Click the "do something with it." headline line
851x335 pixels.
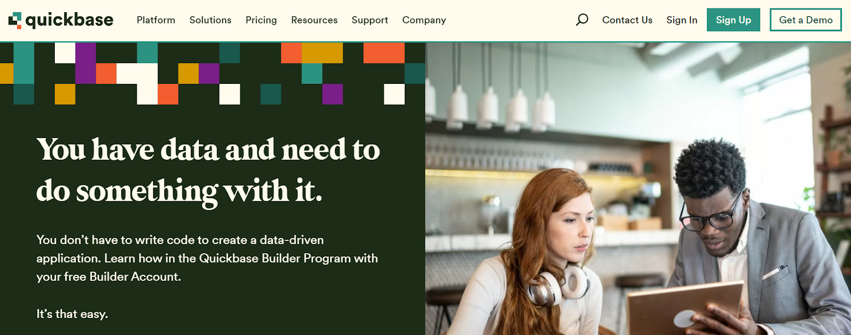(x=179, y=191)
